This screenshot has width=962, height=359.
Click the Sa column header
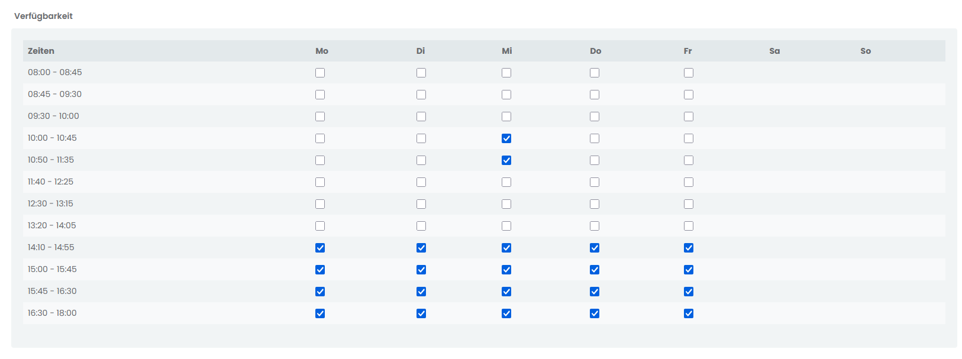coord(774,51)
